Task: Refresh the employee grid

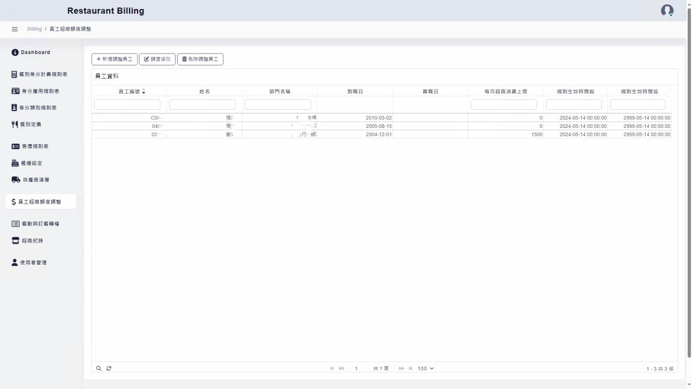Action: (x=109, y=369)
